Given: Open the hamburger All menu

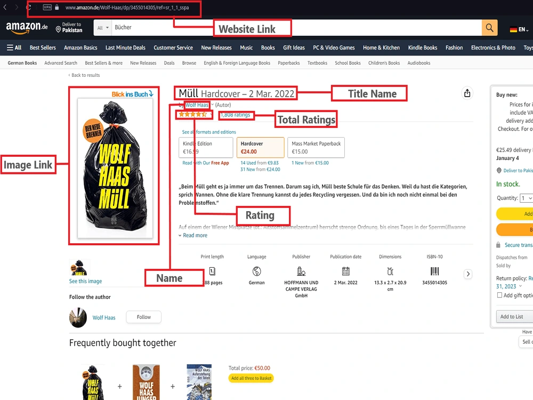Looking at the screenshot, I should (x=14, y=47).
